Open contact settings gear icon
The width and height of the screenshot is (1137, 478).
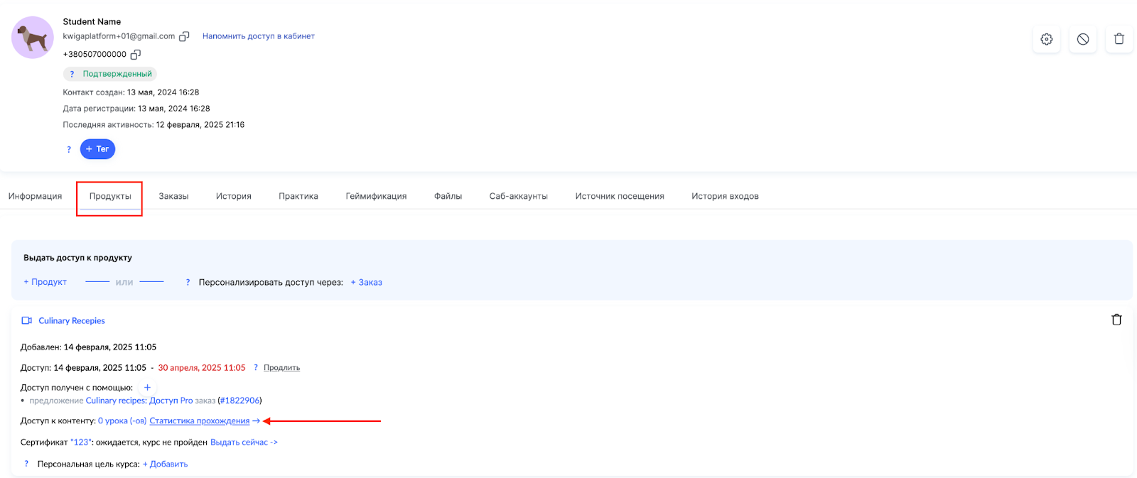click(1046, 39)
